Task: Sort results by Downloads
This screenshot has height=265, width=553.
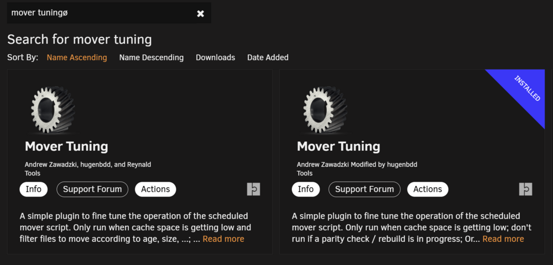Action: pos(216,57)
